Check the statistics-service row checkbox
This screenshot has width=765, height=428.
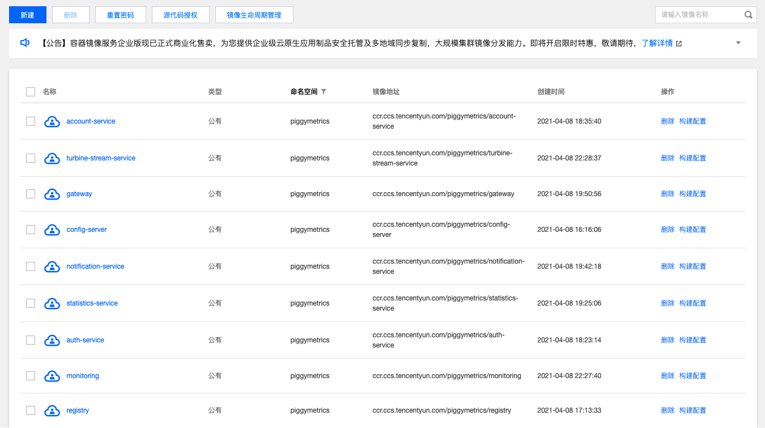[x=31, y=303]
